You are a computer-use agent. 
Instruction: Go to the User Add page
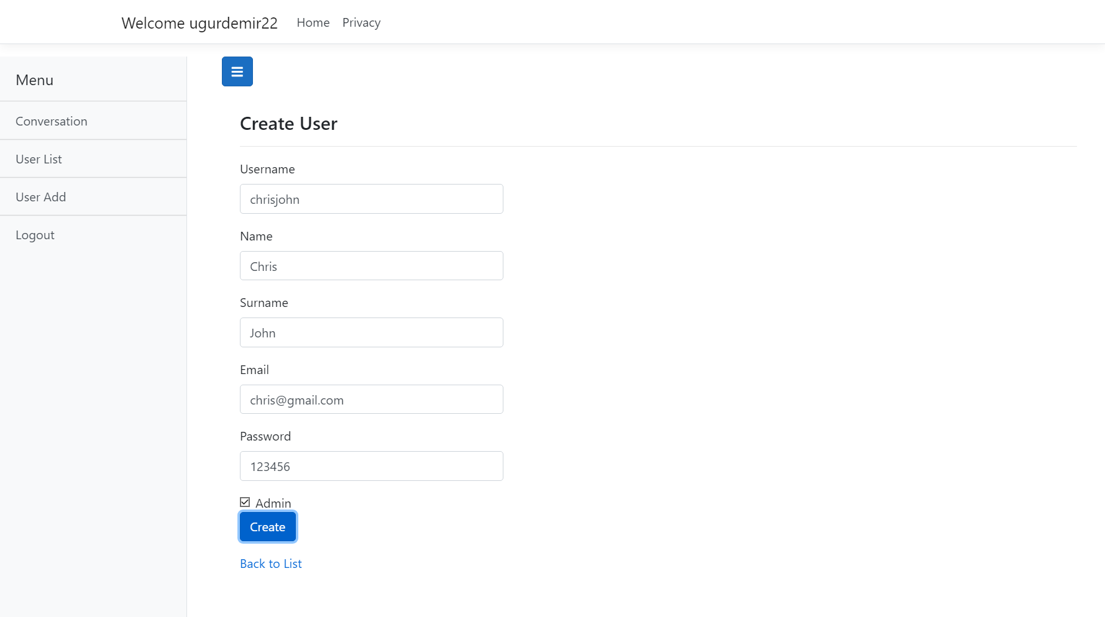pos(40,196)
